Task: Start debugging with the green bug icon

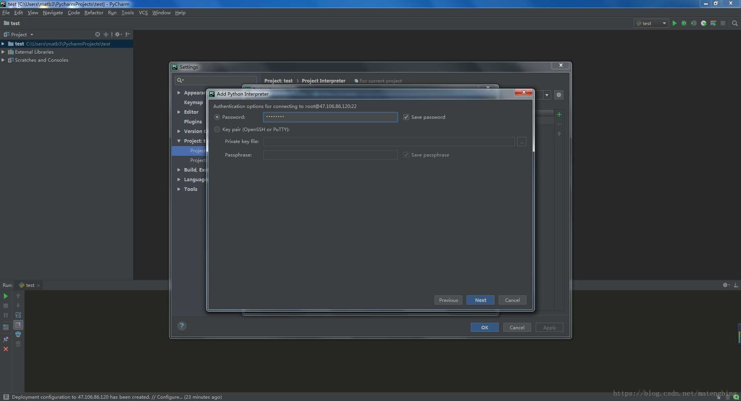Action: coord(684,24)
